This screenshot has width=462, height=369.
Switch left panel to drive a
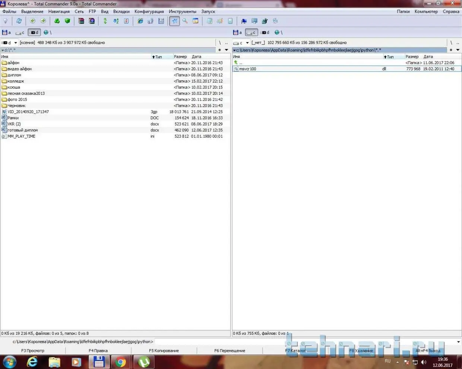click(7, 32)
